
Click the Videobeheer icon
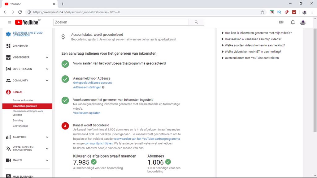[8, 57]
